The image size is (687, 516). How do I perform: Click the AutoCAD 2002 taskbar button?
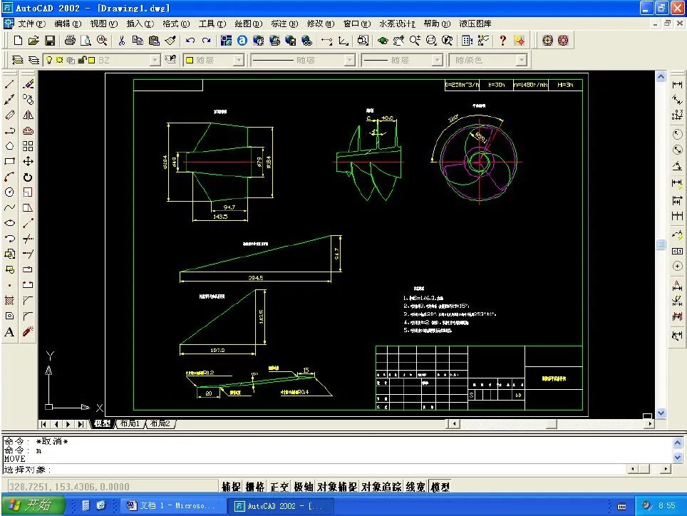point(281,506)
